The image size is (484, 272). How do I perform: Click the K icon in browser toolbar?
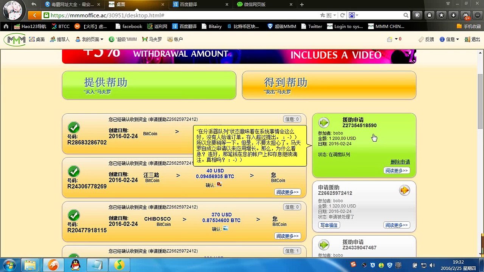click(417, 15)
